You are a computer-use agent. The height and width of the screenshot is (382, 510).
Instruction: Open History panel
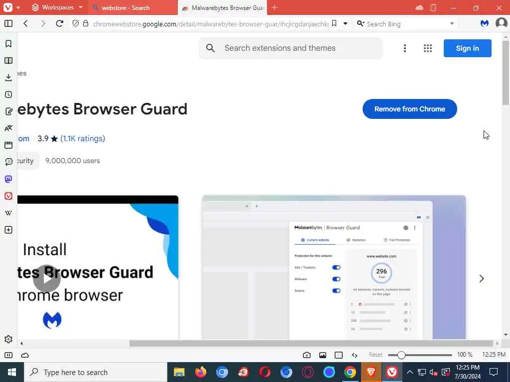(8, 95)
